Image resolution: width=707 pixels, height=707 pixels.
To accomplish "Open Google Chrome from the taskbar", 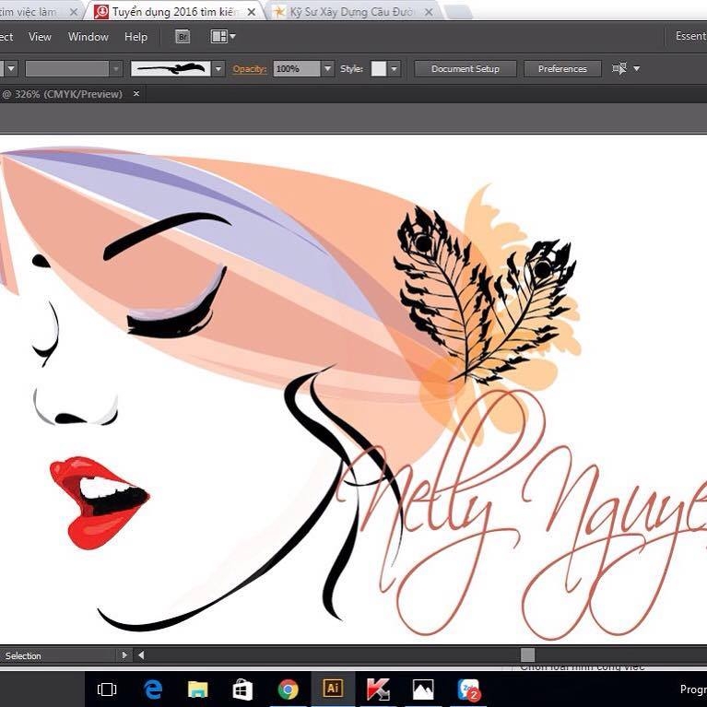I will pos(288,689).
